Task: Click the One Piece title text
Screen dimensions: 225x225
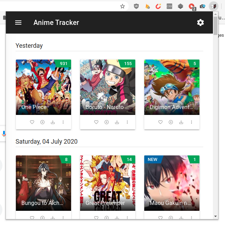Action: tap(34, 107)
